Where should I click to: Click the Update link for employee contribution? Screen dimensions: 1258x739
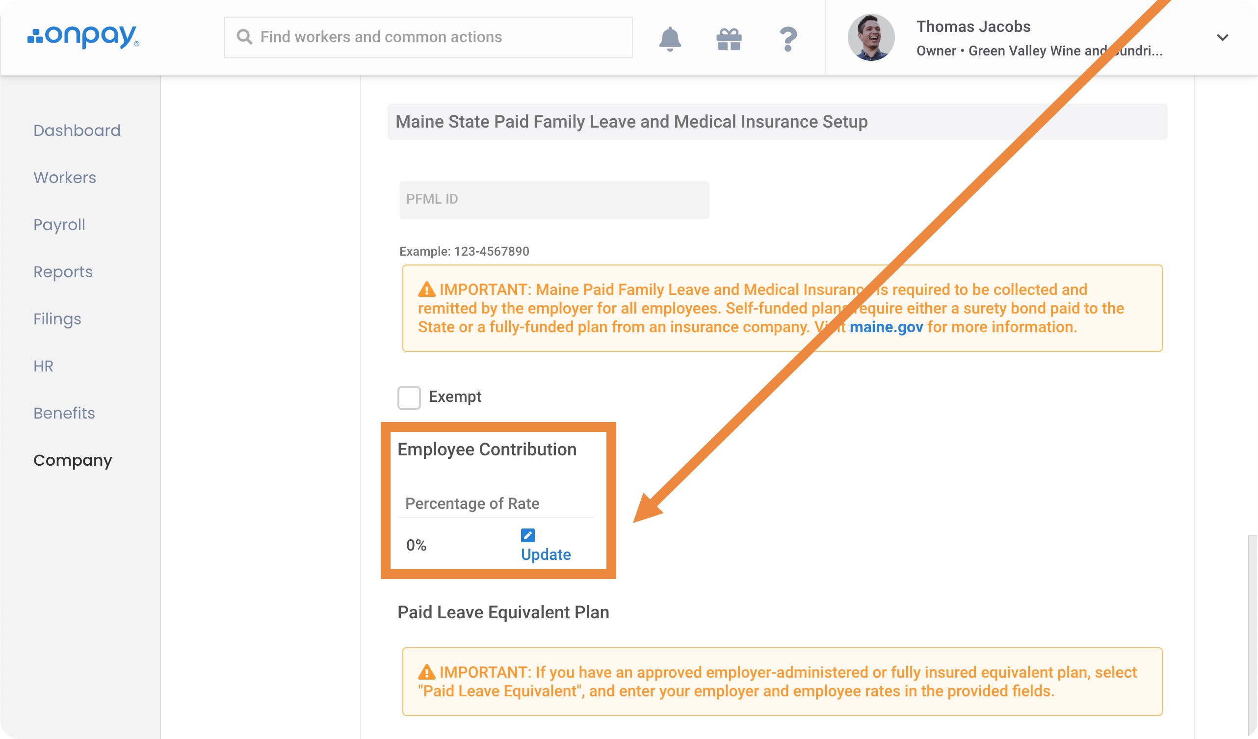[x=545, y=554]
